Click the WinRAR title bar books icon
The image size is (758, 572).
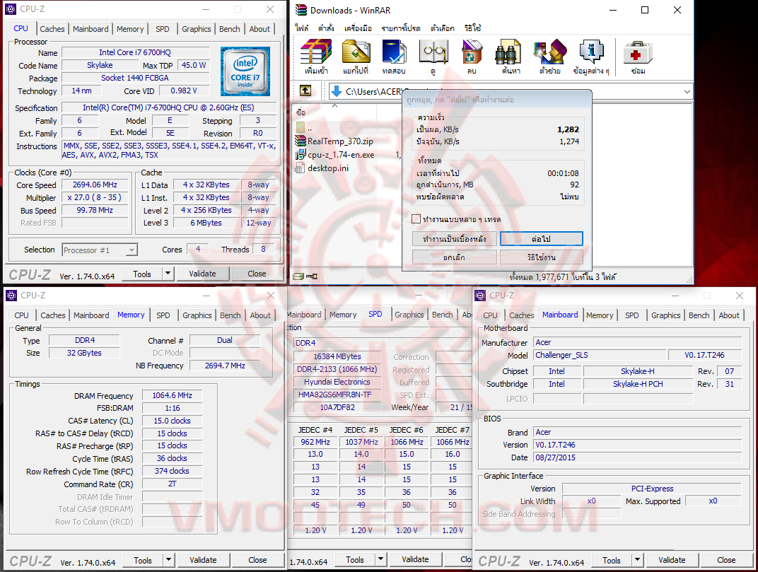[301, 10]
